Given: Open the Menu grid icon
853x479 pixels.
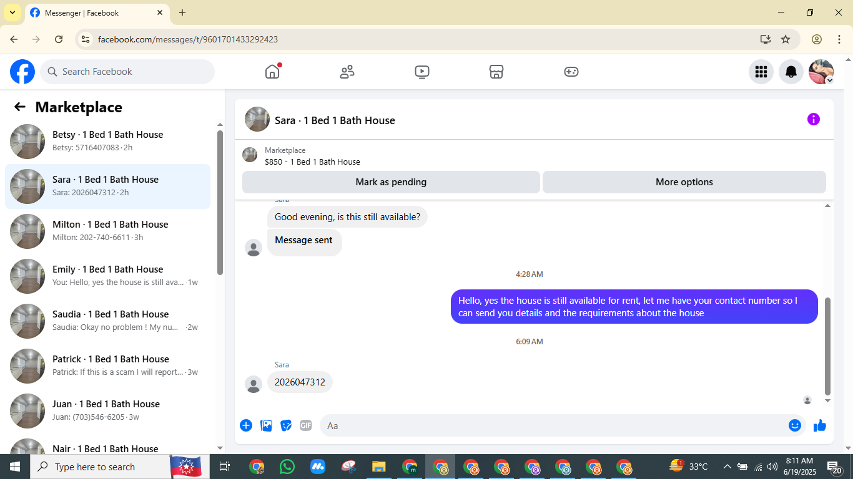Looking at the screenshot, I should click(761, 72).
